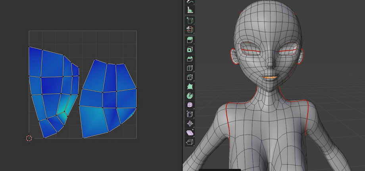The image size is (365, 171).
Task: Click the orange selected mouth faces
Action: point(270,78)
